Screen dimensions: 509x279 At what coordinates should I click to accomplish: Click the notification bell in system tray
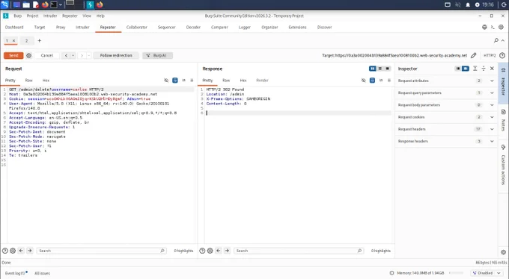[468, 4]
